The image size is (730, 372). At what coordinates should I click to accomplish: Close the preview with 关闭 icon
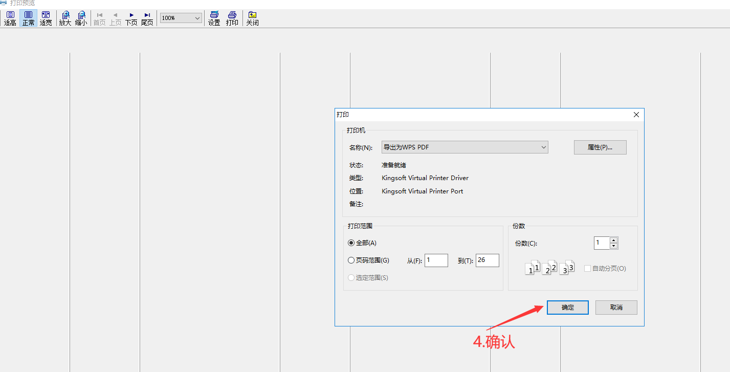(x=252, y=18)
